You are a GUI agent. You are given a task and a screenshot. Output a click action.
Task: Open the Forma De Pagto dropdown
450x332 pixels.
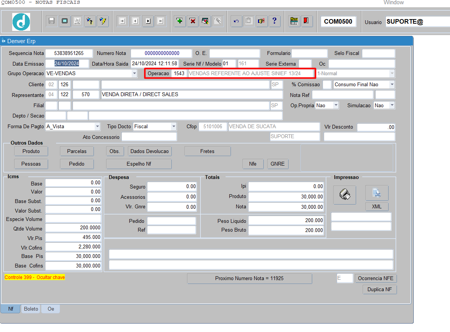coord(97,127)
